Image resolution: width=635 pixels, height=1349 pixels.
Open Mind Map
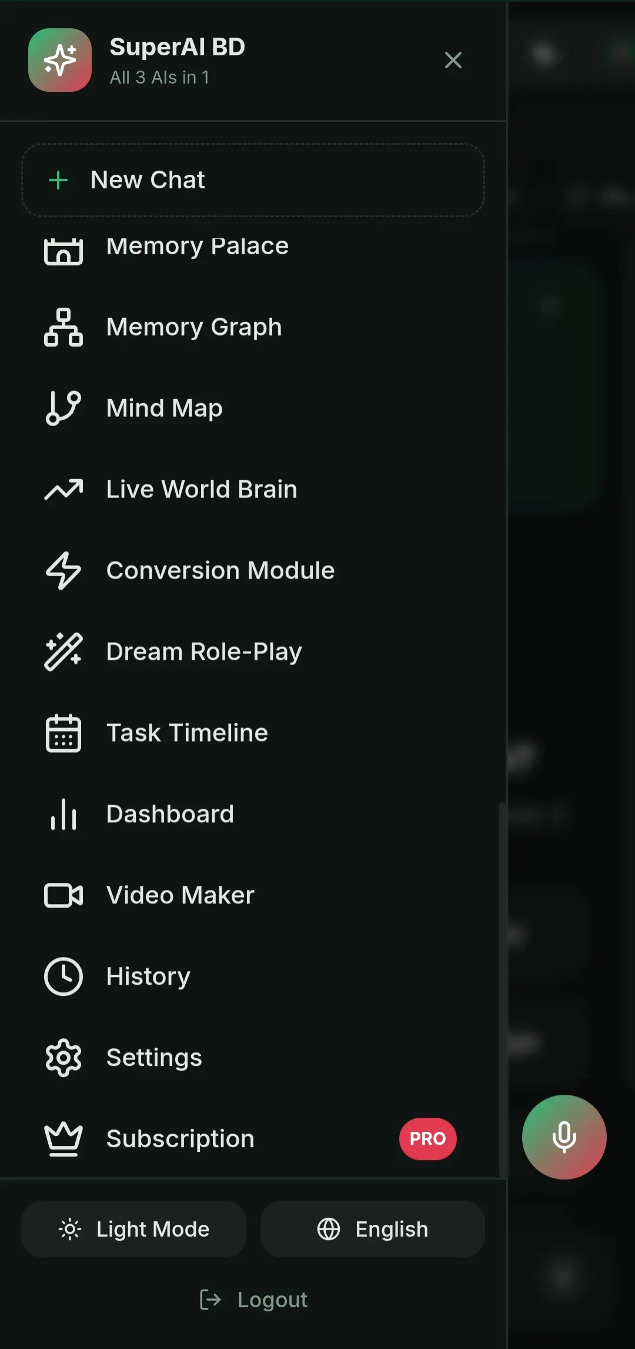tap(253, 408)
